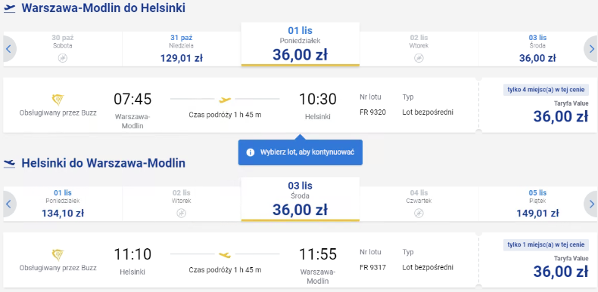Click the no-flight icon under 02 lis Wtorek outbound
The width and height of the screenshot is (598, 292).
pos(419,58)
